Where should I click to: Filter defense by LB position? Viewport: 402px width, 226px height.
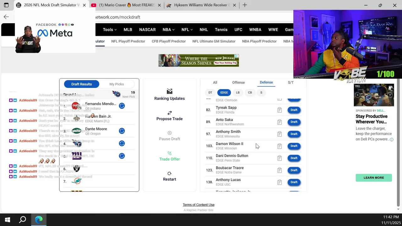click(238, 93)
